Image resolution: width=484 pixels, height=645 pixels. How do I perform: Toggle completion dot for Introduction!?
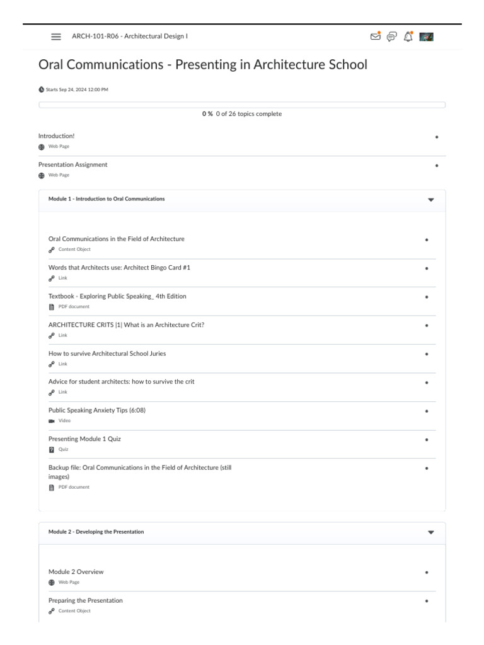pyautogui.click(x=437, y=137)
